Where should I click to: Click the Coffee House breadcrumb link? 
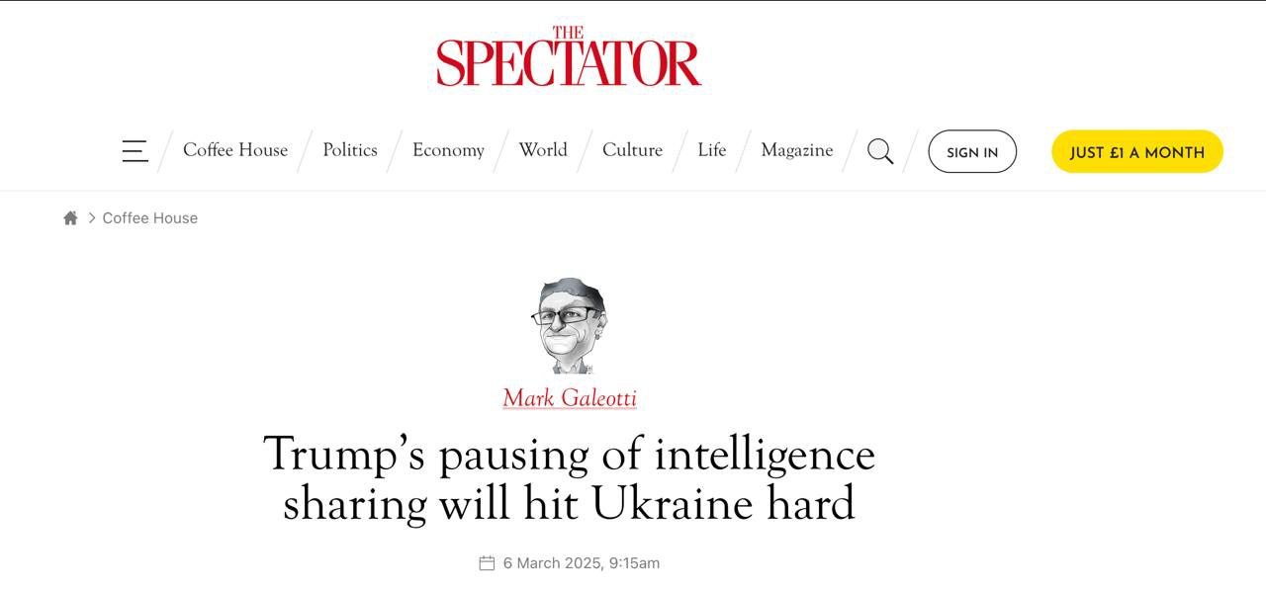150,218
